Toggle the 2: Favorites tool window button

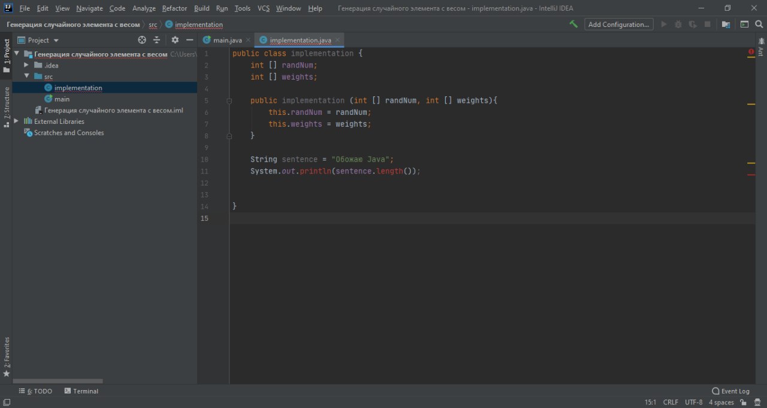[x=6, y=357]
